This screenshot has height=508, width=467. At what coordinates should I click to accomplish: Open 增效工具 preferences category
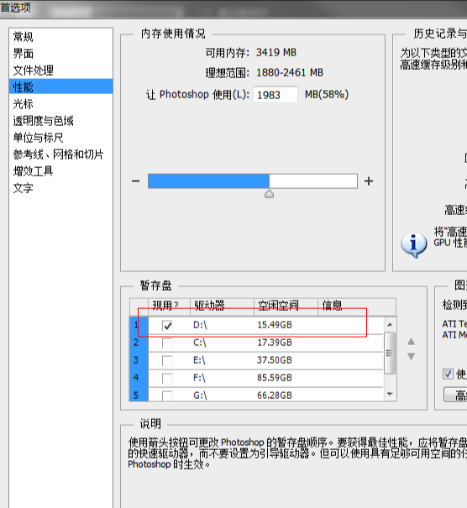[33, 171]
